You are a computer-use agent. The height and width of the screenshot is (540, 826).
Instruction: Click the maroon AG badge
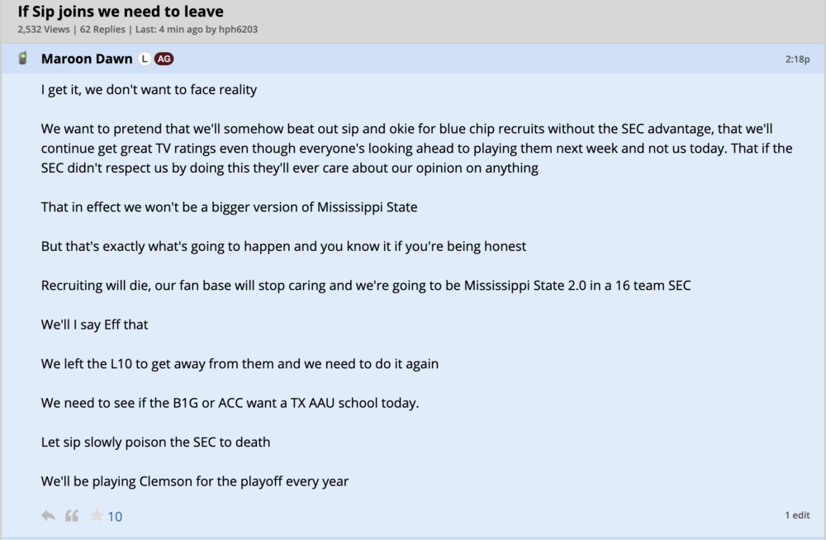click(x=164, y=59)
